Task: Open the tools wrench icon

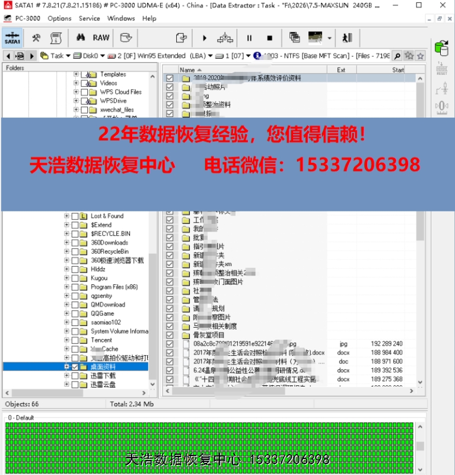Action: click(36, 38)
